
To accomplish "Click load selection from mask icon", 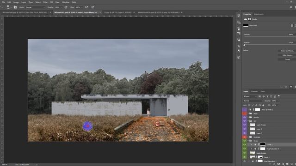I will (x=282, y=87).
